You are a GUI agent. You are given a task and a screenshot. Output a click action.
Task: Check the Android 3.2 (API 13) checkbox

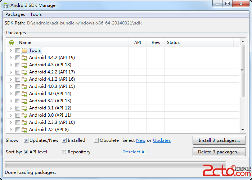click(18, 101)
